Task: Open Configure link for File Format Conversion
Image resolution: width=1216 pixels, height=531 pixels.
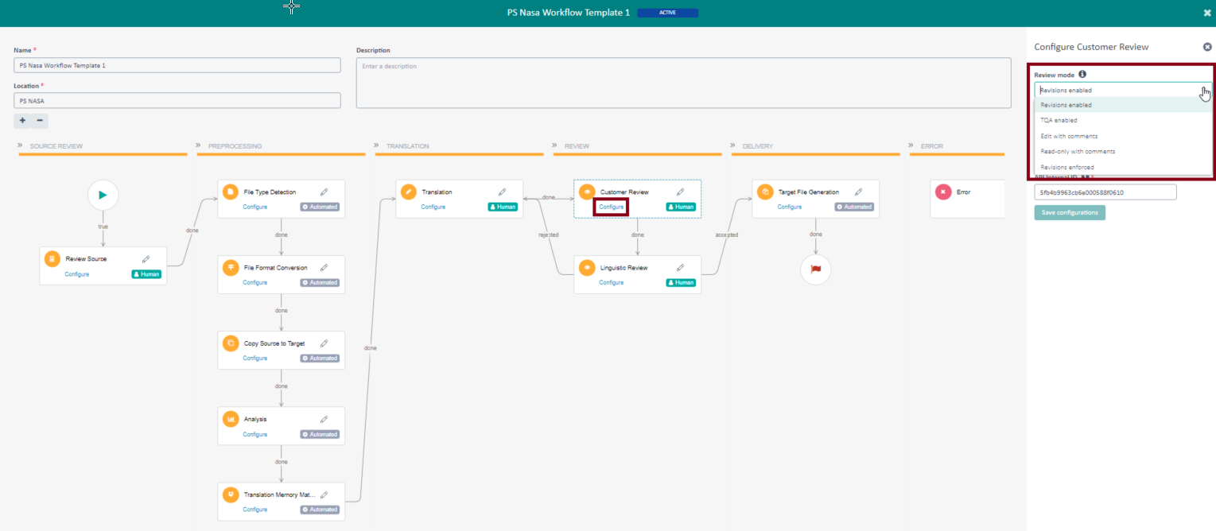Action: [x=255, y=282]
